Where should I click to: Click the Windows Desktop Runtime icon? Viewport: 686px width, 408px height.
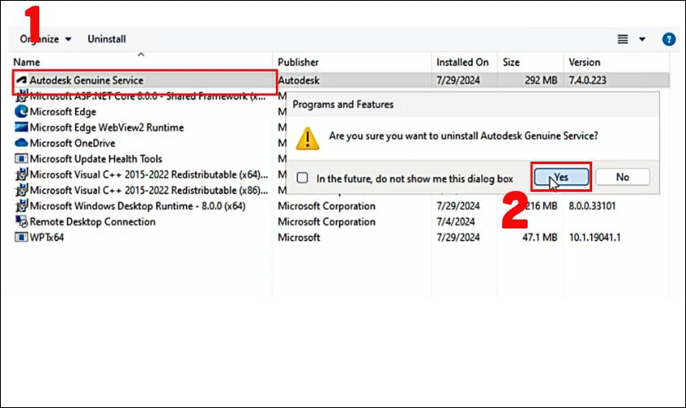click(21, 206)
